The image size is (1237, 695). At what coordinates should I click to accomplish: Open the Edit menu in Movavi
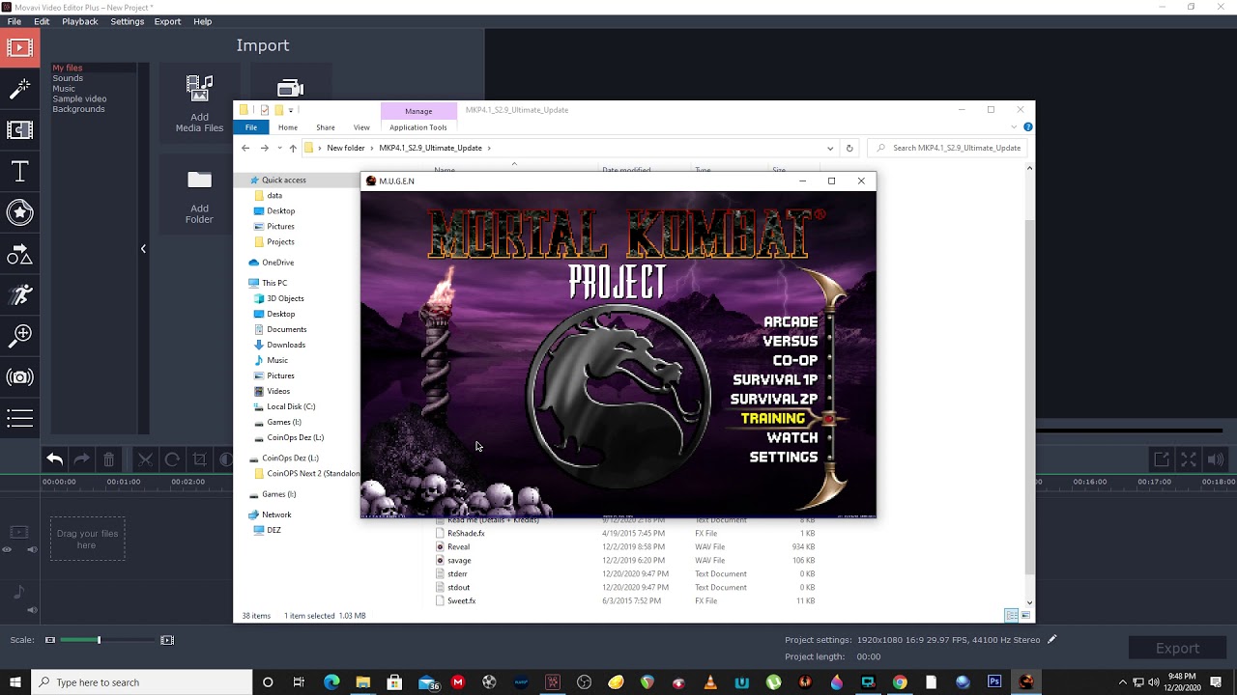click(42, 21)
